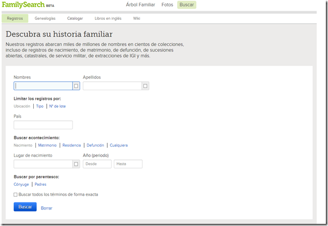Switch to the Registros tab

point(15,18)
